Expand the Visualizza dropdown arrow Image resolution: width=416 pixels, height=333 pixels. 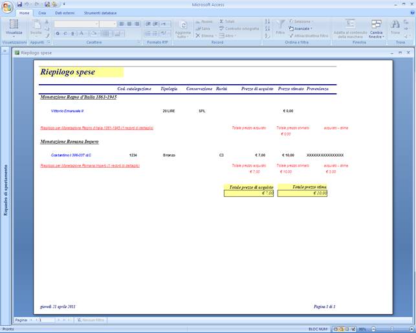pos(14,36)
